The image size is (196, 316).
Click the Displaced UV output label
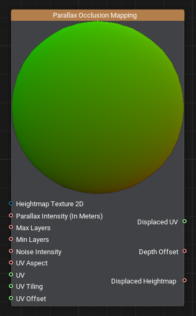click(158, 222)
